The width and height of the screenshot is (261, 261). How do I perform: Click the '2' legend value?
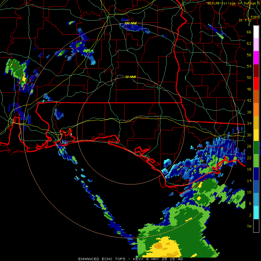click(x=250, y=215)
